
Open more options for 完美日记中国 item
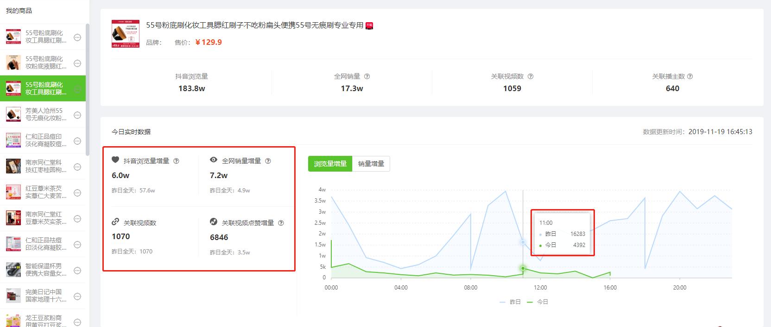(x=77, y=296)
